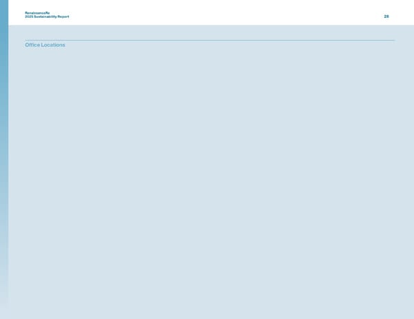The image size is (414, 319).
Task: Select the 'RenaissanceRe' header text
Action: [37, 13]
